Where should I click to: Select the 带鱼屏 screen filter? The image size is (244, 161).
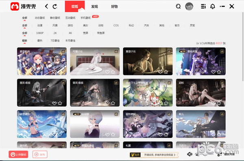coord(101,33)
